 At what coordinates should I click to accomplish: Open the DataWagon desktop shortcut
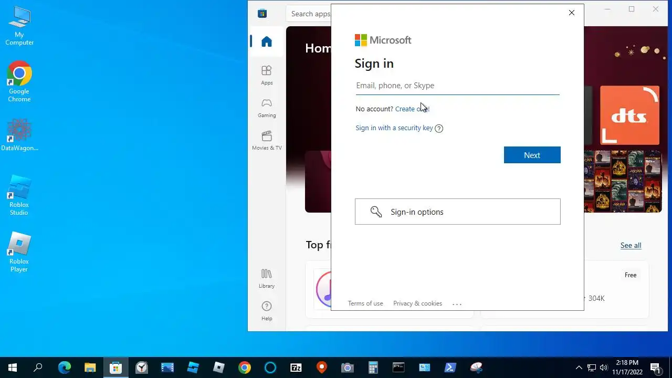[x=19, y=135]
